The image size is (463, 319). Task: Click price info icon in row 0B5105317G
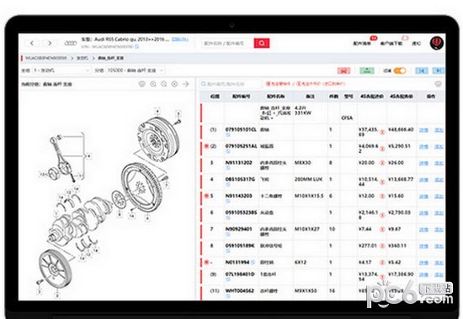[382, 181]
